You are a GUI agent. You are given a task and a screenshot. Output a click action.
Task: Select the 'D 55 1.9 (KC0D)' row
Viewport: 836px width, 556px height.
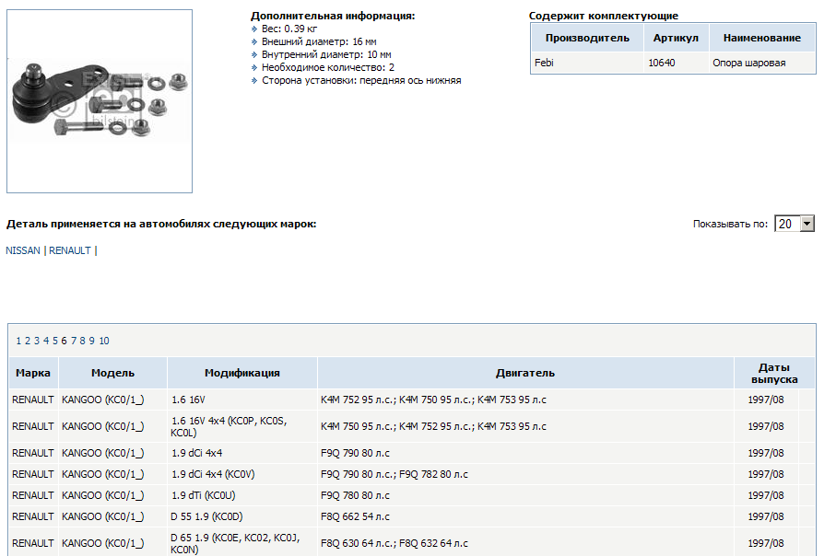[206, 516]
